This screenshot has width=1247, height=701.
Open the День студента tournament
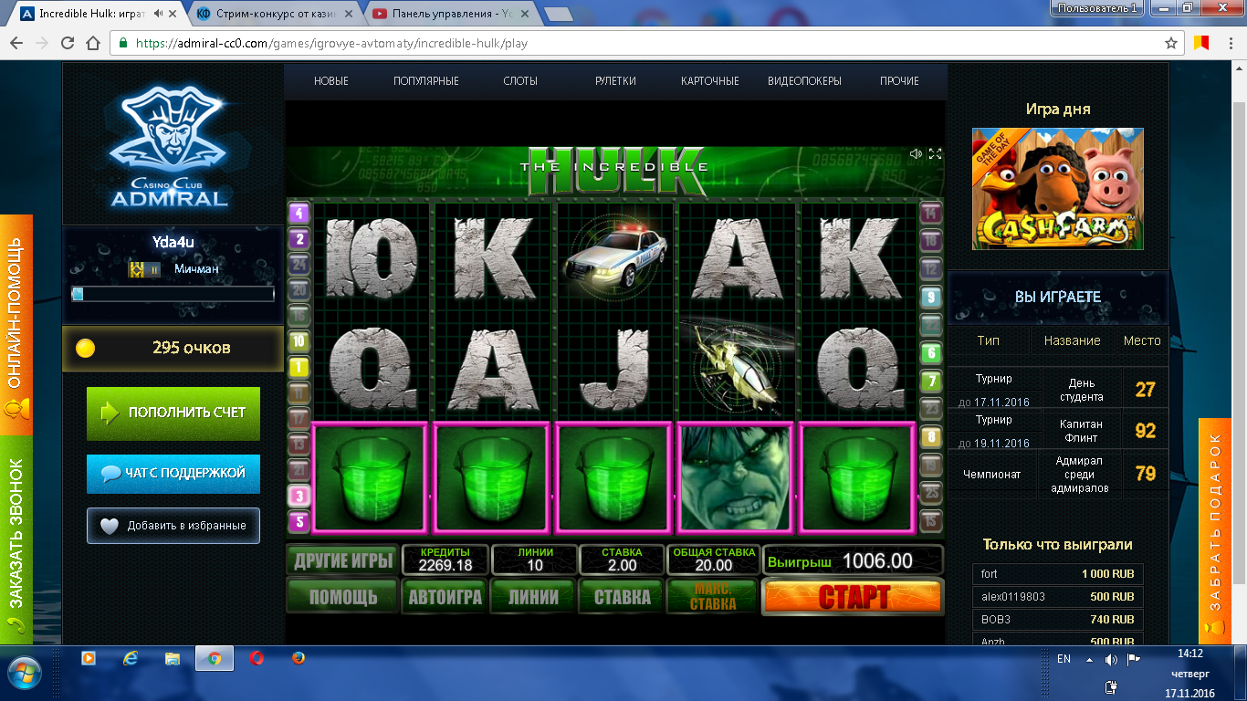click(1082, 390)
